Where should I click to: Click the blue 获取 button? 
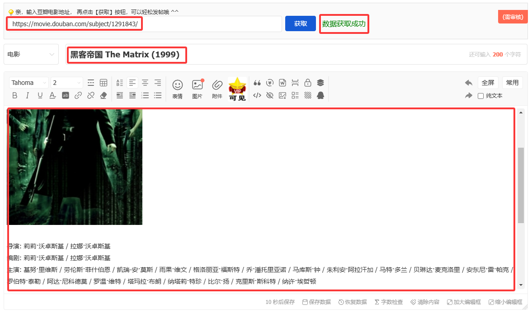coord(300,23)
